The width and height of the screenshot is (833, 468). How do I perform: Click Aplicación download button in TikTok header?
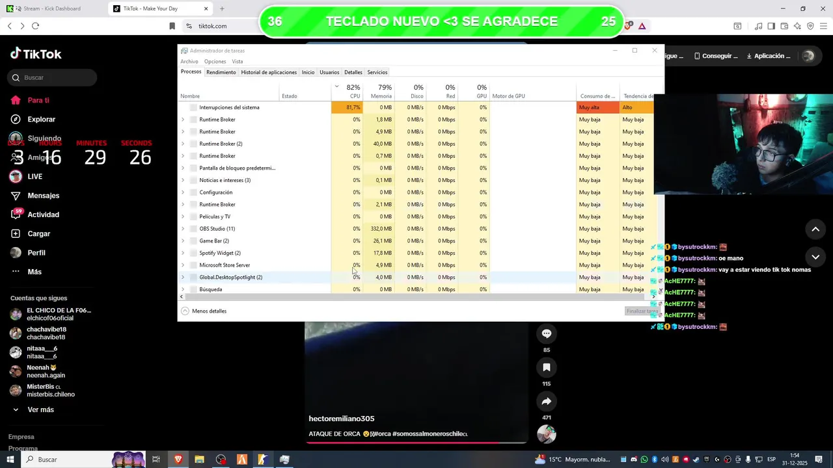[x=769, y=56]
